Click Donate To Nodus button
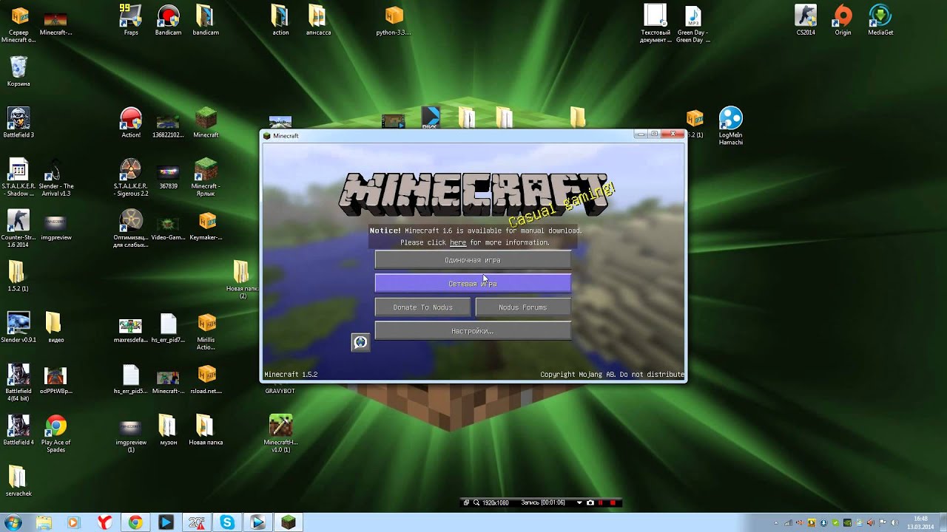The width and height of the screenshot is (947, 532). [422, 307]
